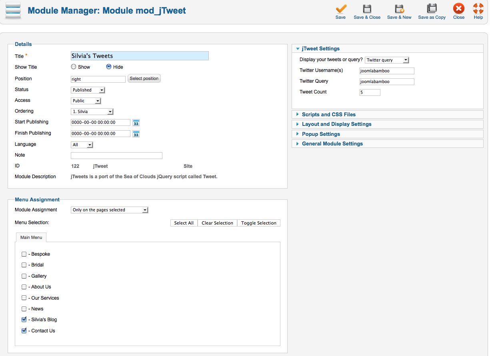Image resolution: width=490 pixels, height=356 pixels.
Task: Click the Save checkmark icon
Action: point(341,8)
